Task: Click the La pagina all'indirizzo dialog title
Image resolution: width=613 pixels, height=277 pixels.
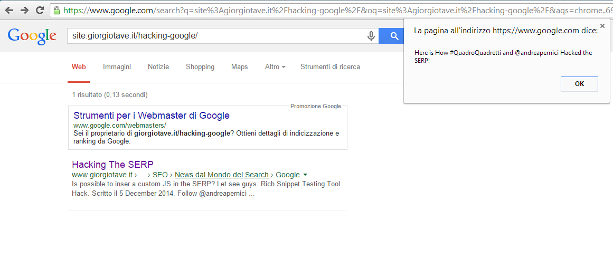Action: [x=505, y=31]
